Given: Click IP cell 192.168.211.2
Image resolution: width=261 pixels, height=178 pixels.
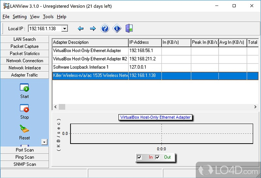Looking at the screenshot, I should [145, 59].
